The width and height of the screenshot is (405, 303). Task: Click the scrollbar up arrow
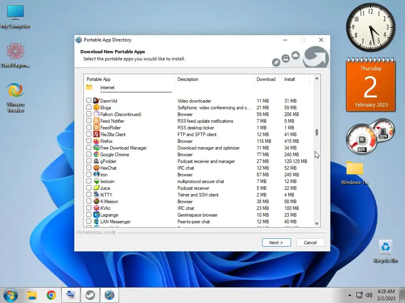[317, 78]
